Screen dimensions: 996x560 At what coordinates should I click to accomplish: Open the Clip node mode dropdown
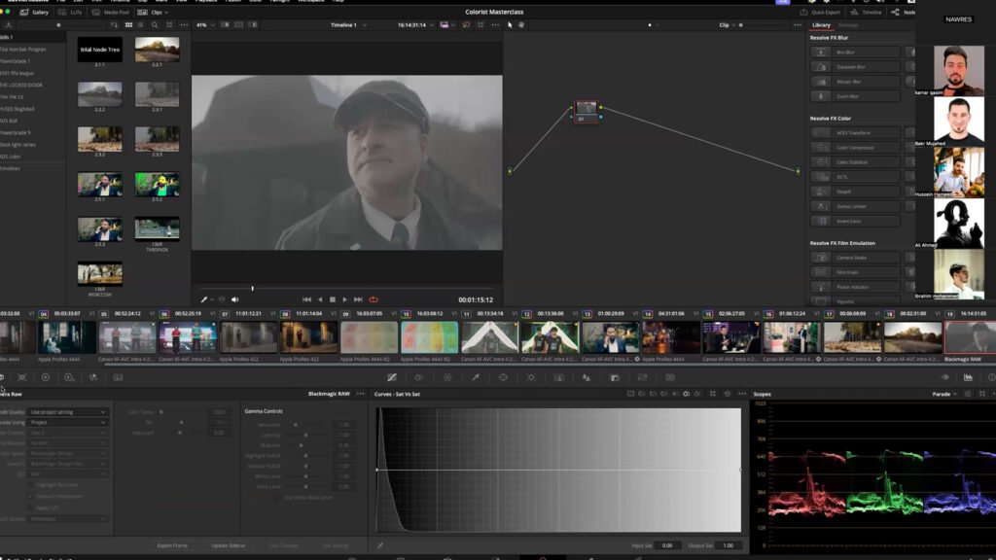(727, 24)
